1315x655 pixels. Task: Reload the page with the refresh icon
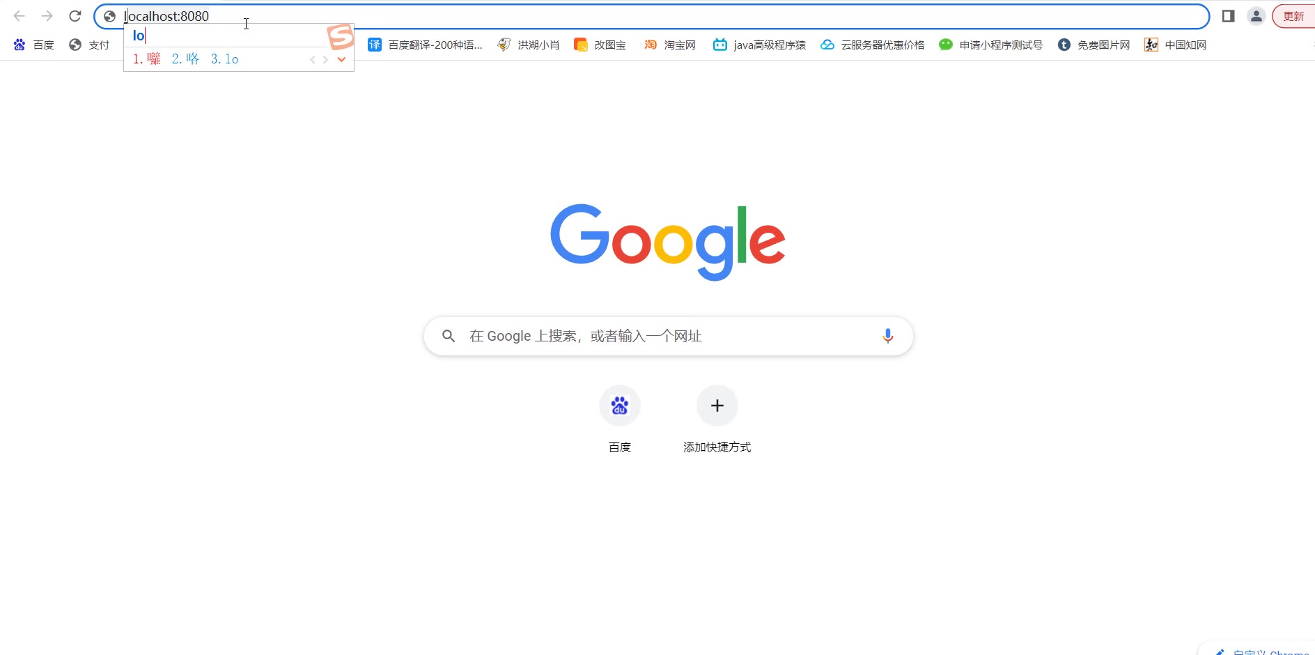tap(75, 16)
